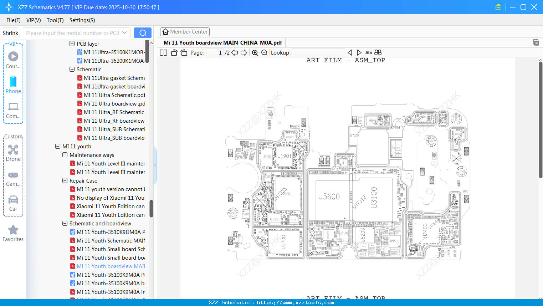Click Shrink to collapse the sidebar
543x306 pixels.
10,32
